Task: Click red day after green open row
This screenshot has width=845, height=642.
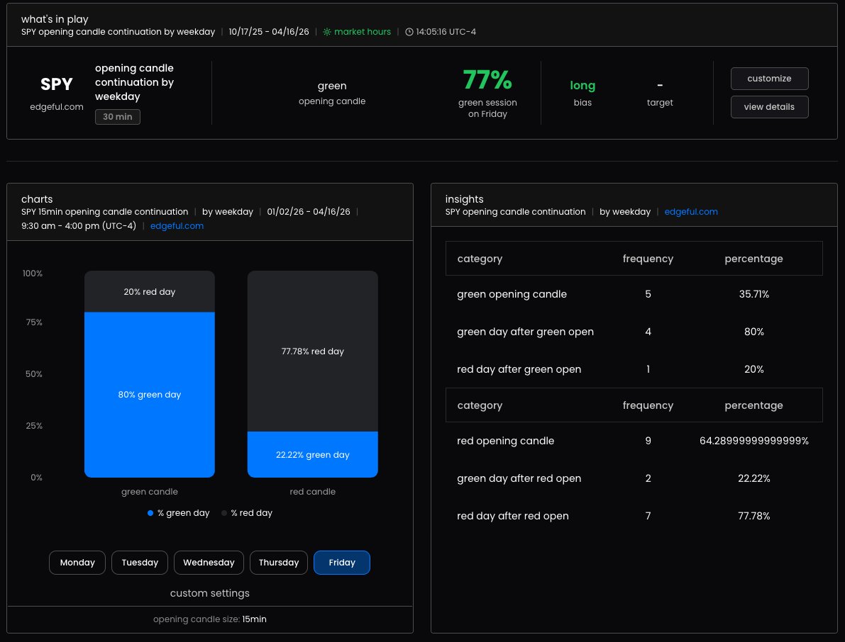Action: tap(634, 370)
